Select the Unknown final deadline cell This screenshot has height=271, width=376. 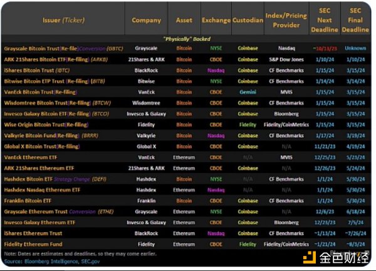(x=355, y=48)
